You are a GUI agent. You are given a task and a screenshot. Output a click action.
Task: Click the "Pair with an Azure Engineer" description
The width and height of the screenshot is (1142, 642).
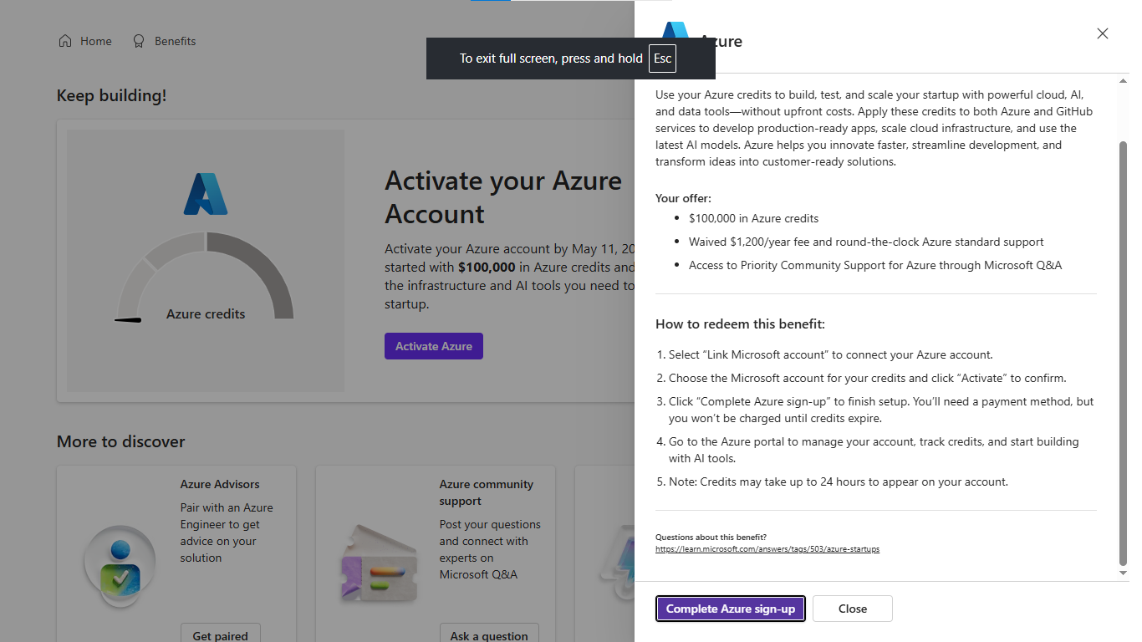point(227,532)
